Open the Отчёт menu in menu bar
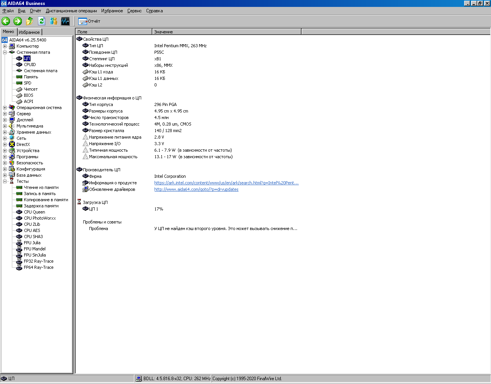491x384 pixels. [35, 11]
